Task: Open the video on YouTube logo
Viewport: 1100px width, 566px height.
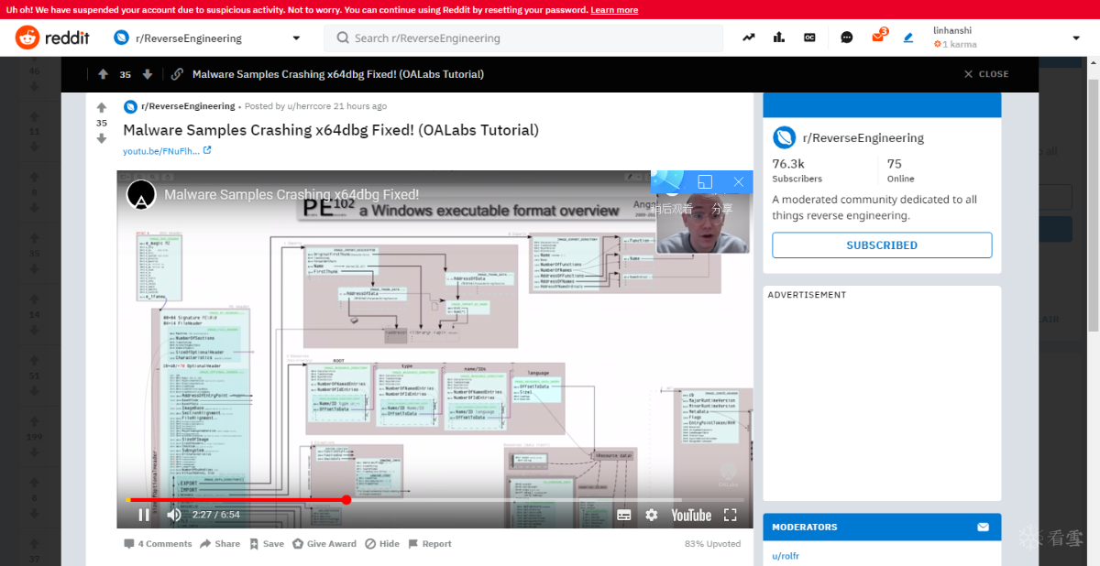Action: pos(691,515)
